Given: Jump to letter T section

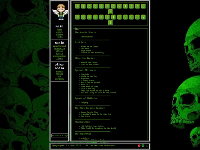Looking at the screenshot, I should click(x=113, y=17).
